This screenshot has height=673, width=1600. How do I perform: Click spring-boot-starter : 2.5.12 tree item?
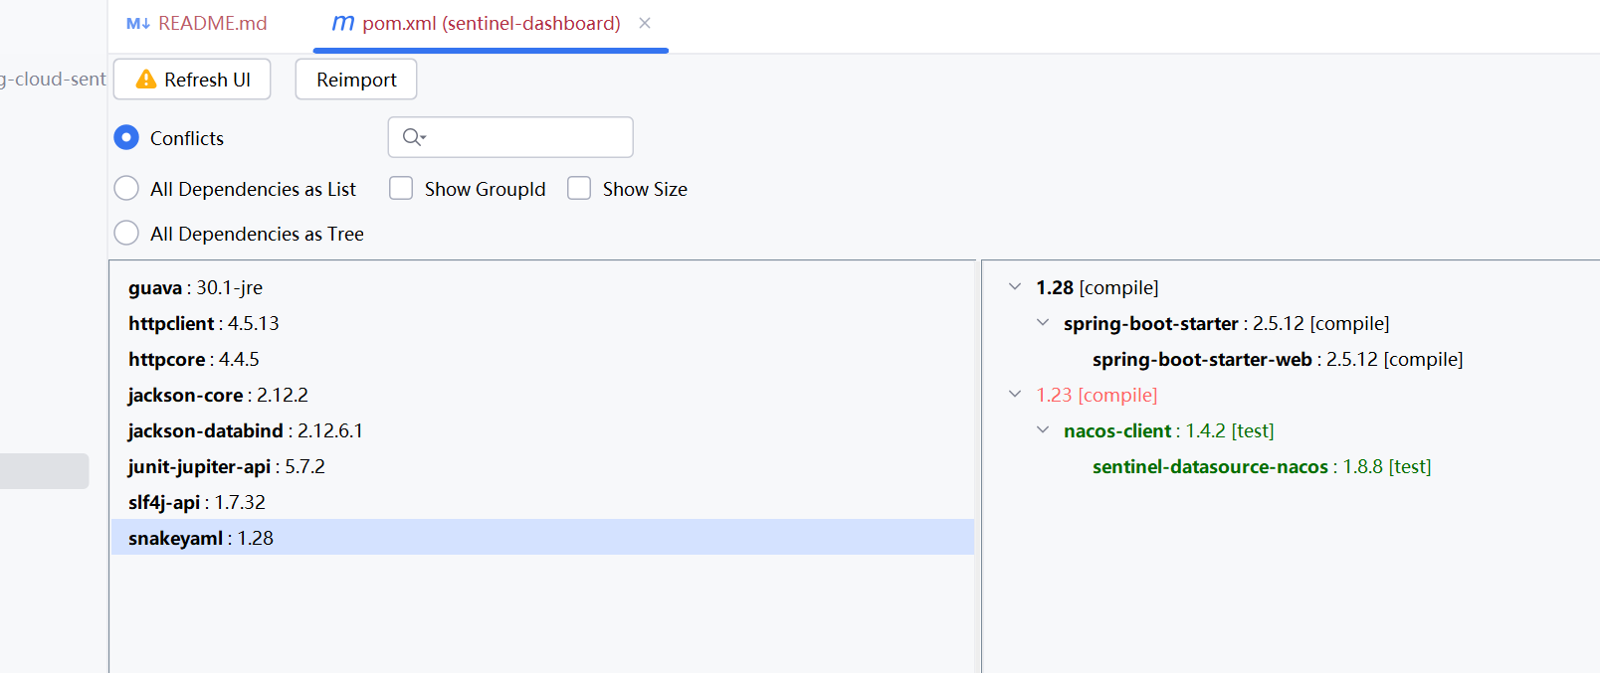click(x=1226, y=323)
